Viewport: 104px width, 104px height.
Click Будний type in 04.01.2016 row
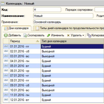pyautogui.click(x=72, y=61)
